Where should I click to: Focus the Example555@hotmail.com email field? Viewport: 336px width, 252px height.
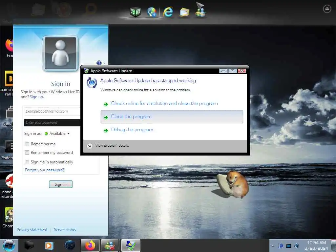click(x=52, y=112)
